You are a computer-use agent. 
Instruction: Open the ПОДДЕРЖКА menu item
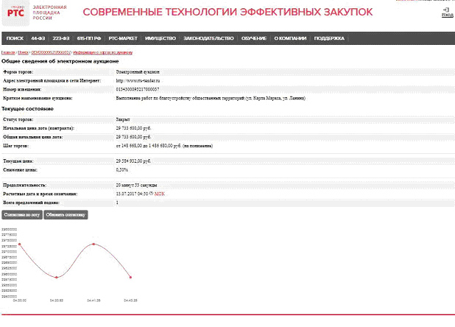[329, 38]
